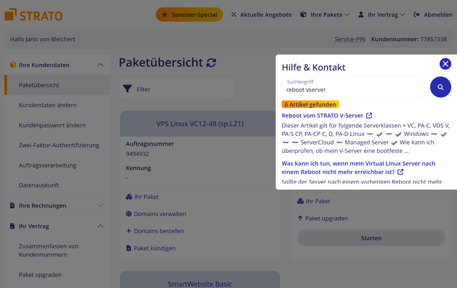Screen dimensions: 457x288
Task: Click the Abmelden logout icon
Action: [416, 15]
